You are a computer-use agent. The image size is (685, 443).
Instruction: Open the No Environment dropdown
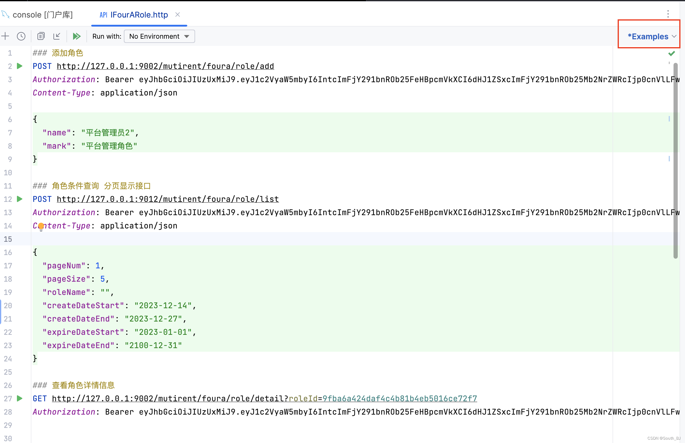(159, 36)
